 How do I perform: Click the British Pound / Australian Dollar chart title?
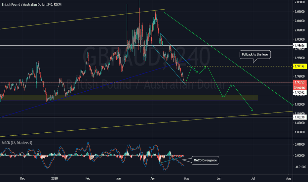coord(32,4)
